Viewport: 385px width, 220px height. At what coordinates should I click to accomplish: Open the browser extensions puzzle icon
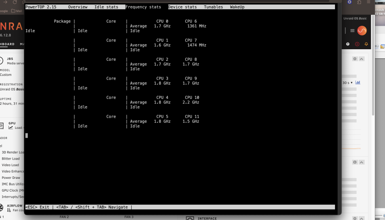(359, 2)
